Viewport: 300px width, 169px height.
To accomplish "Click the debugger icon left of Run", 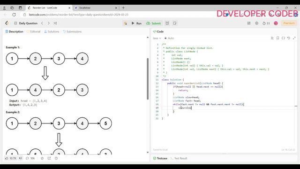I will (x=125, y=23).
